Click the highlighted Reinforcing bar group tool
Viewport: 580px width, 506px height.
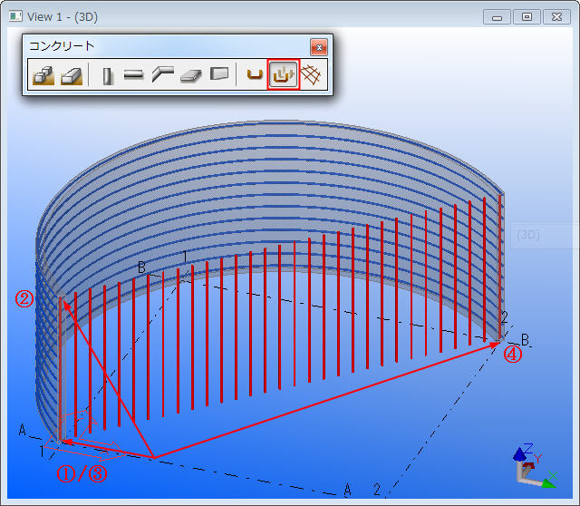tap(284, 76)
